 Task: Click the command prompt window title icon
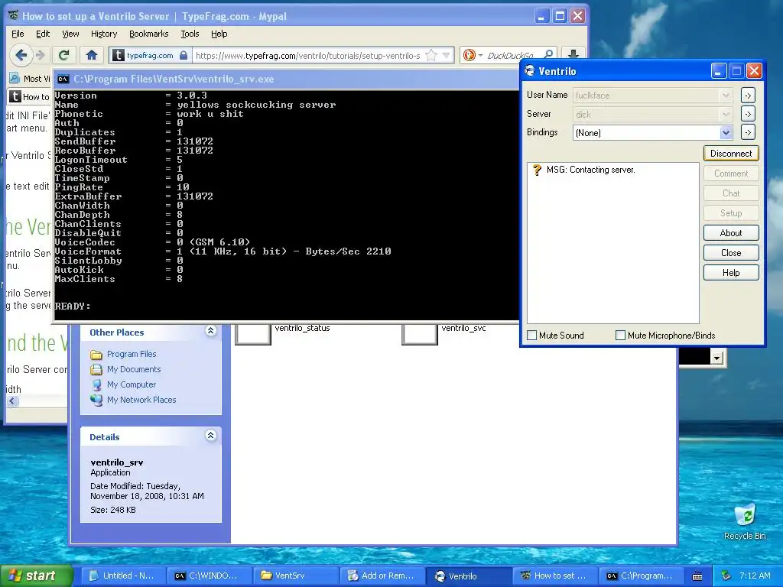pos(63,79)
